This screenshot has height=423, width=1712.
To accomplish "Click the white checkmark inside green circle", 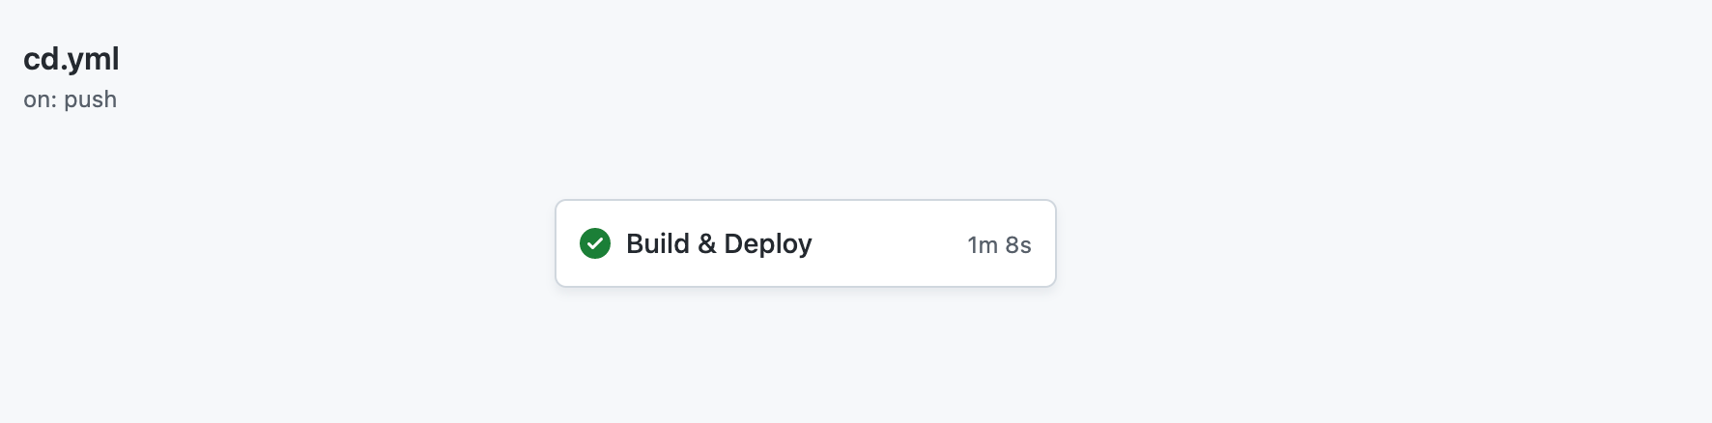I will pyautogui.click(x=595, y=244).
